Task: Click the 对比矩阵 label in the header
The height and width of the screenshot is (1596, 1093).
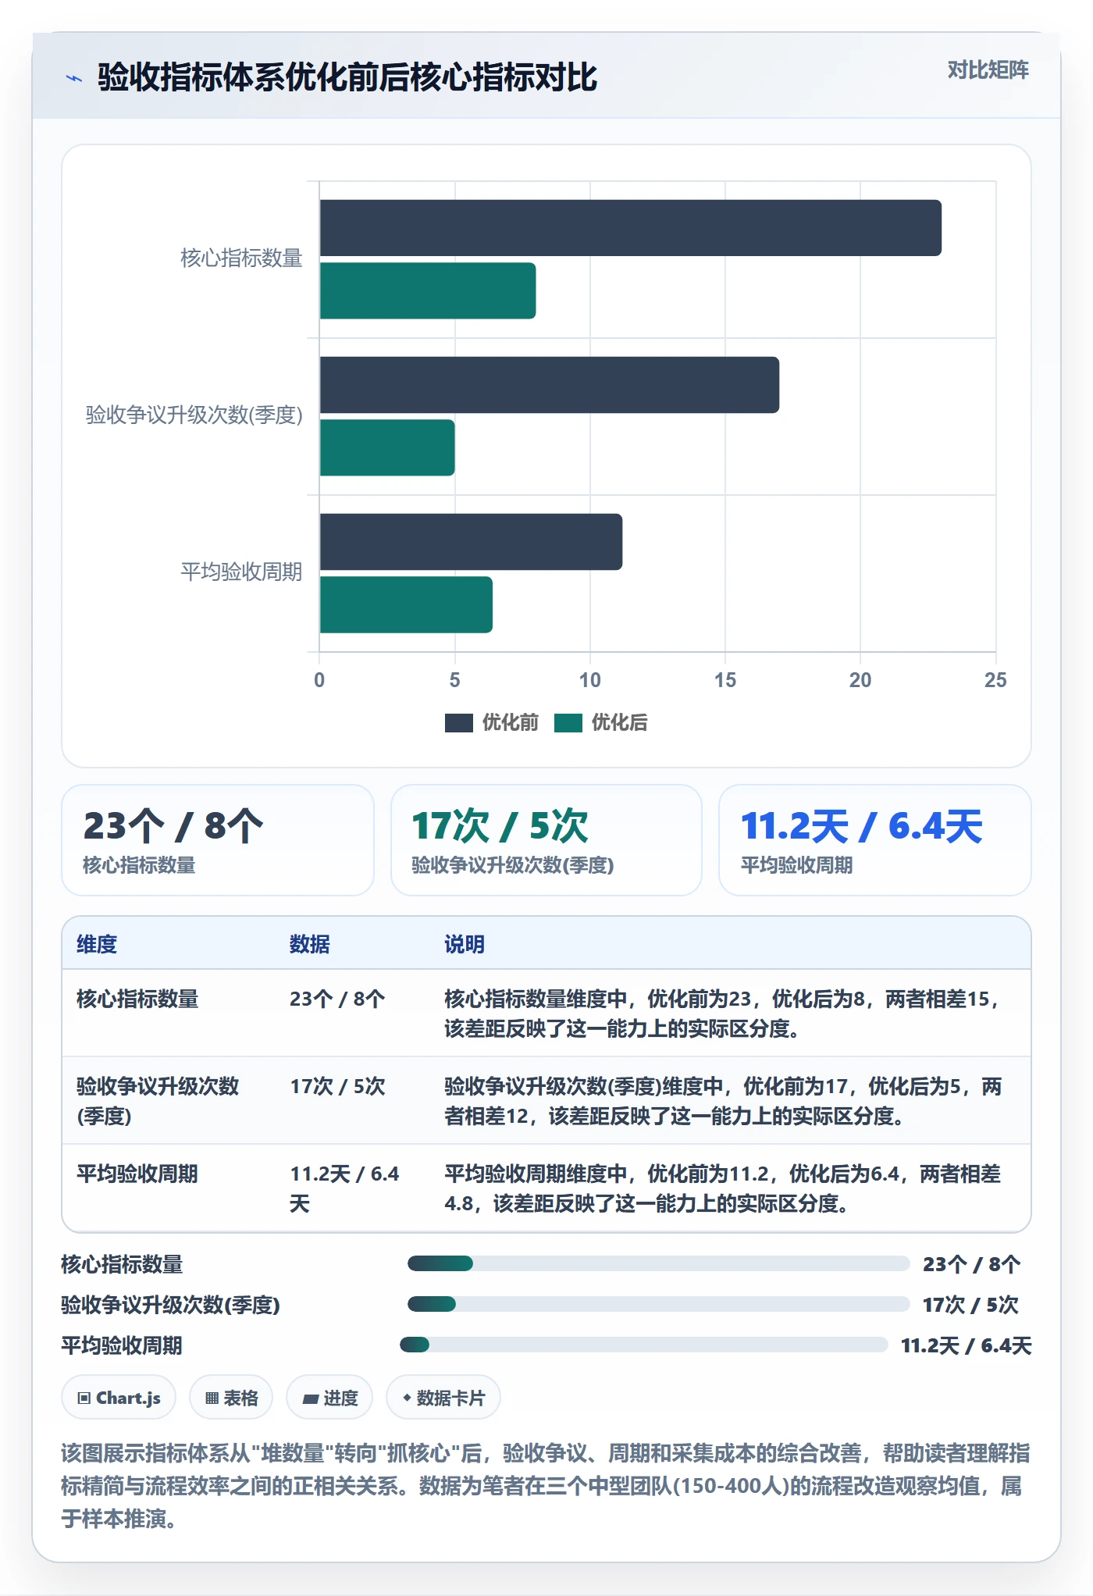Action: (x=988, y=70)
